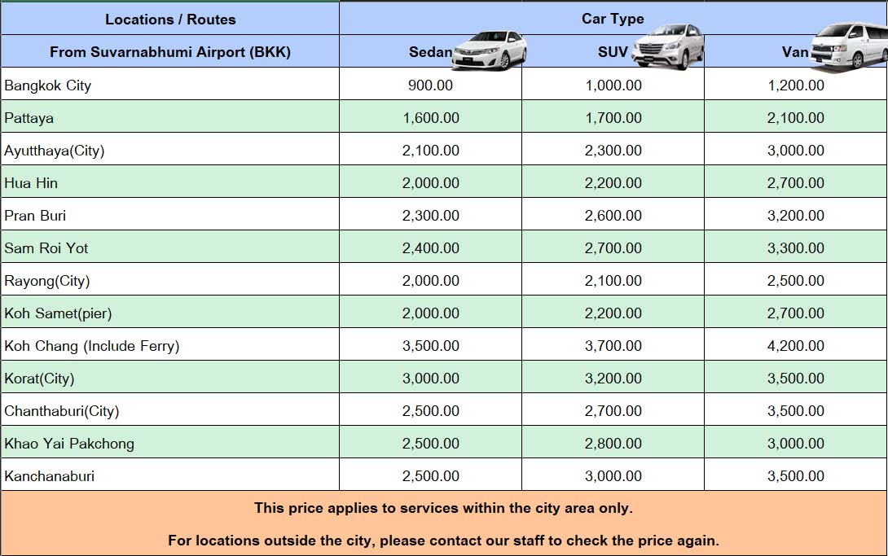
Task: Select Kanchanaburi sedan price 2,500.00
Action: click(x=430, y=476)
